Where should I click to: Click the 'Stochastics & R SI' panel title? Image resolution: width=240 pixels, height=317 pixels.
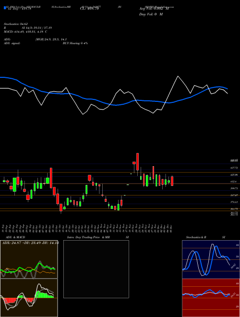(x=205, y=237)
